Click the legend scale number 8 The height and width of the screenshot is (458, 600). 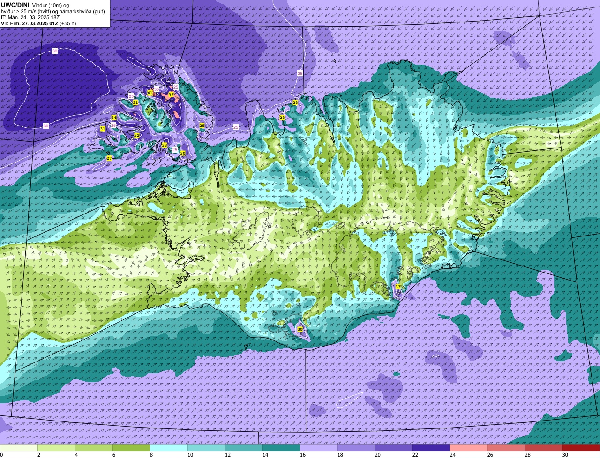click(151, 455)
